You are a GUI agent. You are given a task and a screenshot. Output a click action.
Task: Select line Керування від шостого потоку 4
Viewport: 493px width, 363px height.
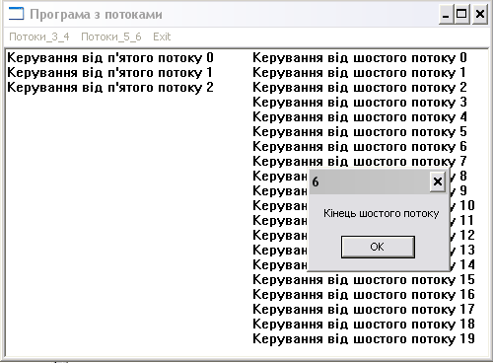pos(360,117)
